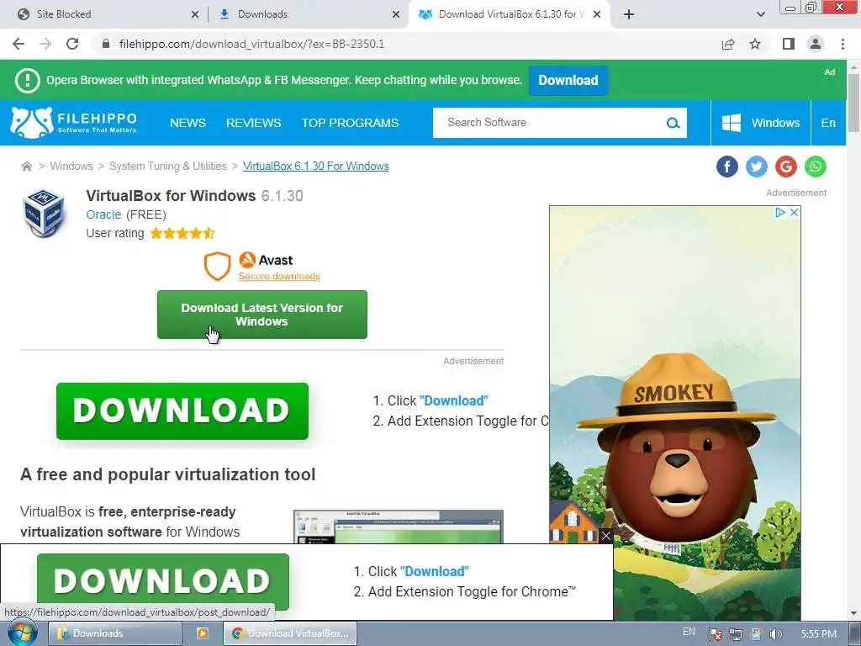Click the blue "Download" link in ad steps
The image size is (861, 646).
453,401
